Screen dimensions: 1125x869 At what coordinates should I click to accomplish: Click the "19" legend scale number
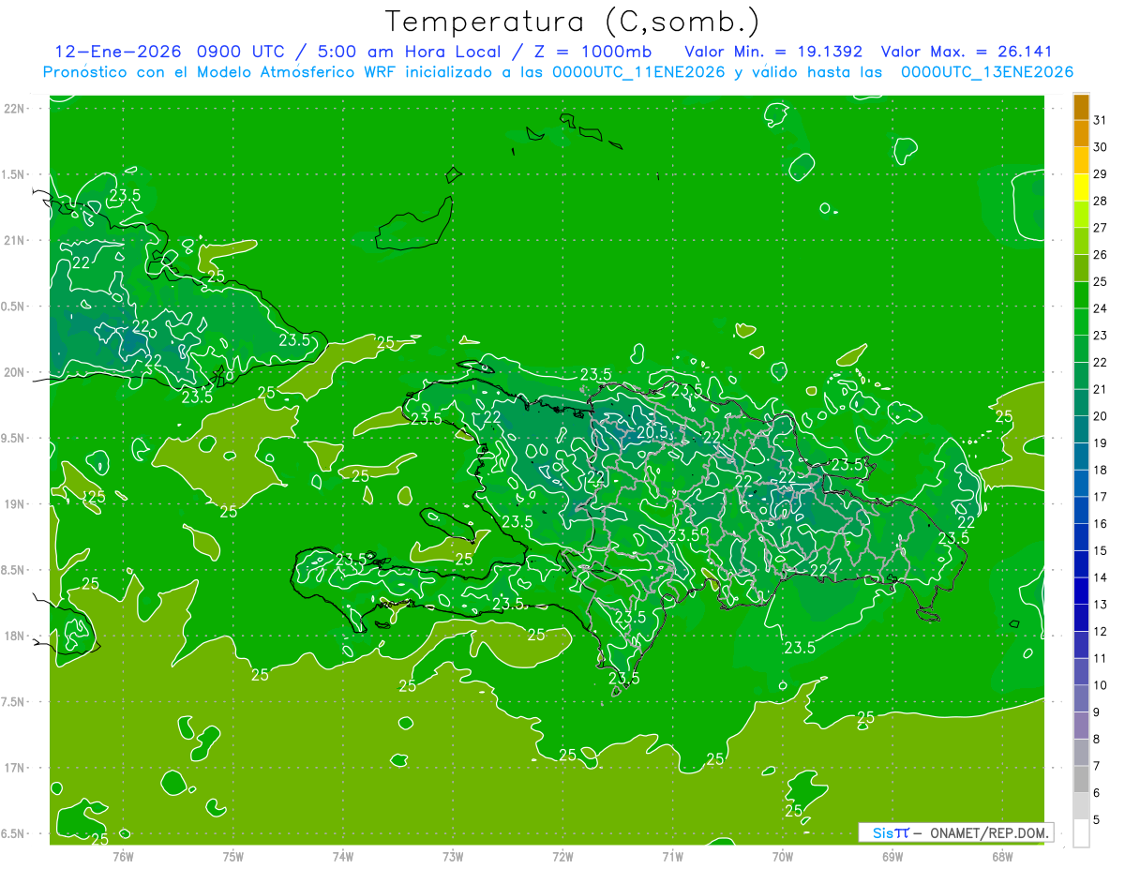(1101, 443)
